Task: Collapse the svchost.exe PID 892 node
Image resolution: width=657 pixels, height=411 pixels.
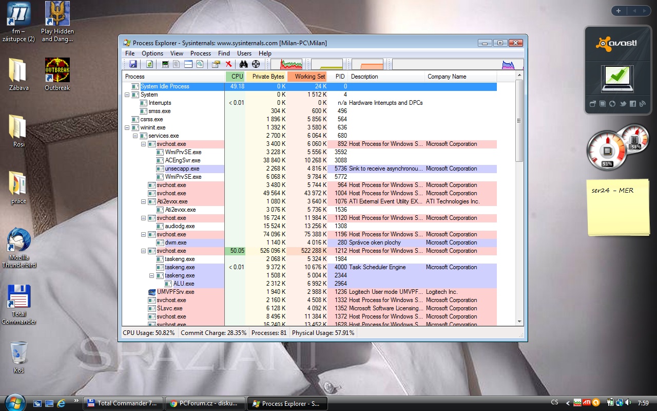Action: coord(144,144)
